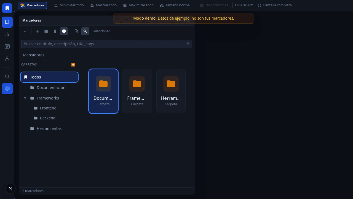
Task: Collapse the Carpetas panel with orange arrow
Action: click(x=73, y=64)
